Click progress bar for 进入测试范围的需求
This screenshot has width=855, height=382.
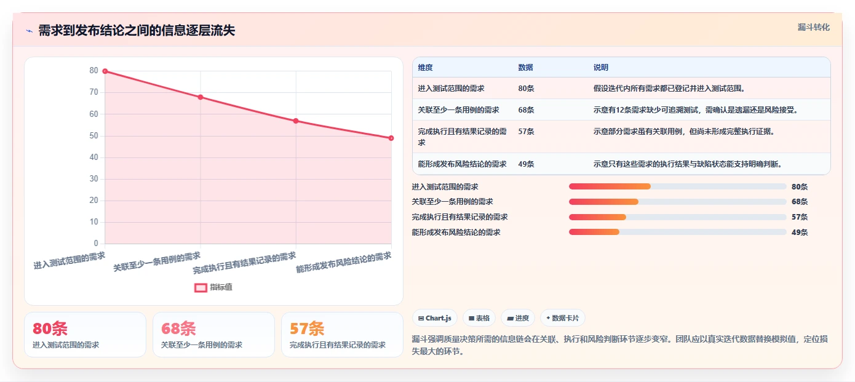678,186
